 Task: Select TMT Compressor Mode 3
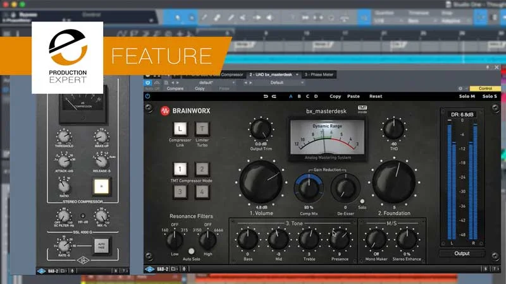(x=180, y=192)
